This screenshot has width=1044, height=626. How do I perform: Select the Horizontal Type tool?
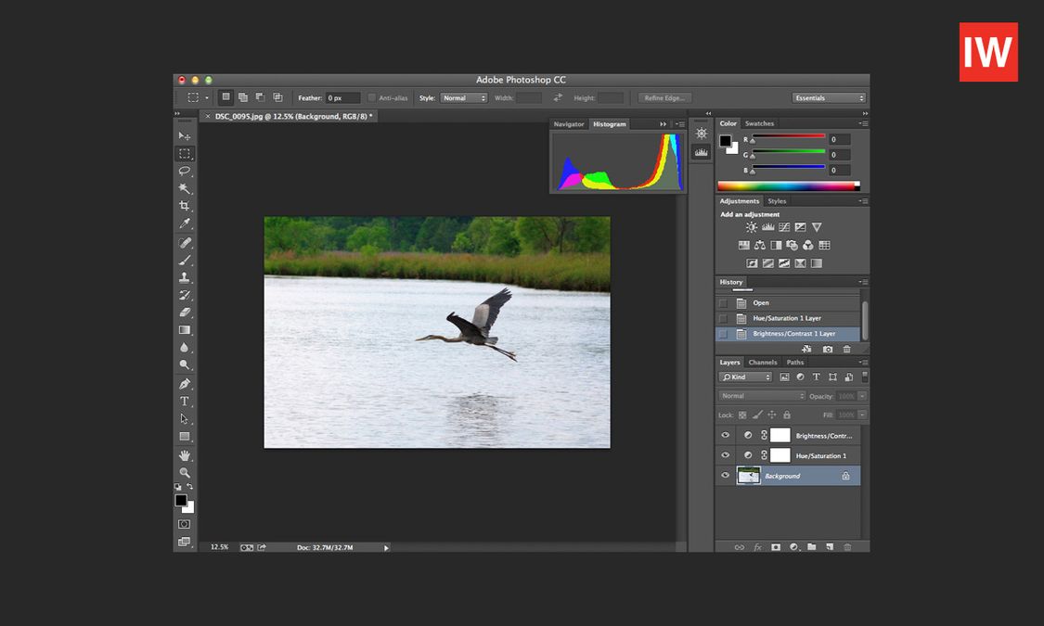pyautogui.click(x=185, y=402)
